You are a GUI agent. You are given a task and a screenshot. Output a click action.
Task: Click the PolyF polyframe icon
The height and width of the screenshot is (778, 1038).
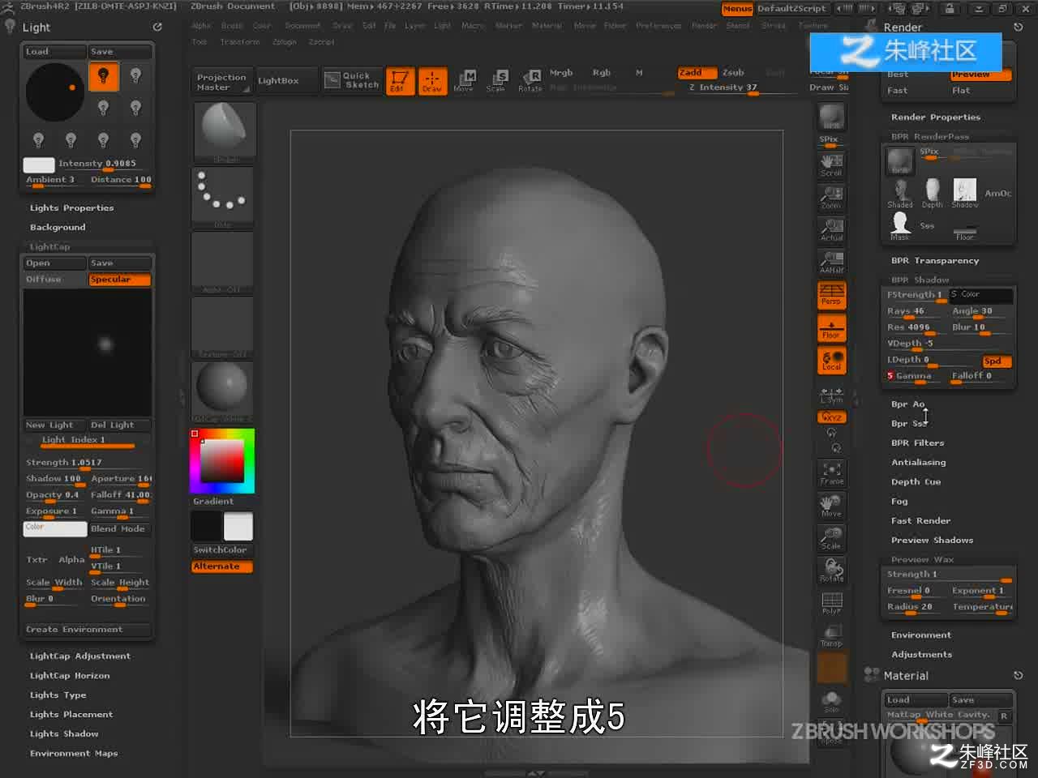(831, 603)
